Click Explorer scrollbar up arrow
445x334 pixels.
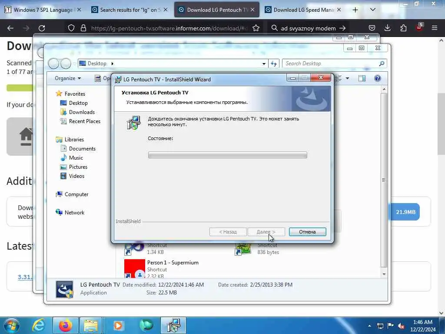(384, 90)
